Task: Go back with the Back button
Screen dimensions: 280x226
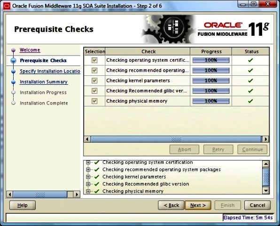Action: click(x=171, y=205)
